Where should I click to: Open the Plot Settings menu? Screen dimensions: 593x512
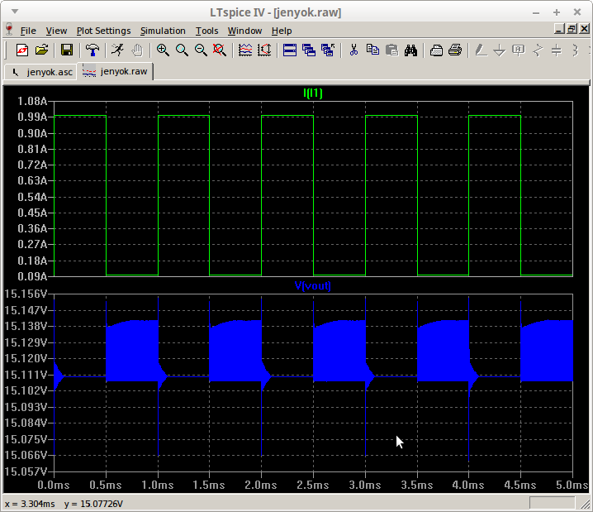pyautogui.click(x=103, y=31)
